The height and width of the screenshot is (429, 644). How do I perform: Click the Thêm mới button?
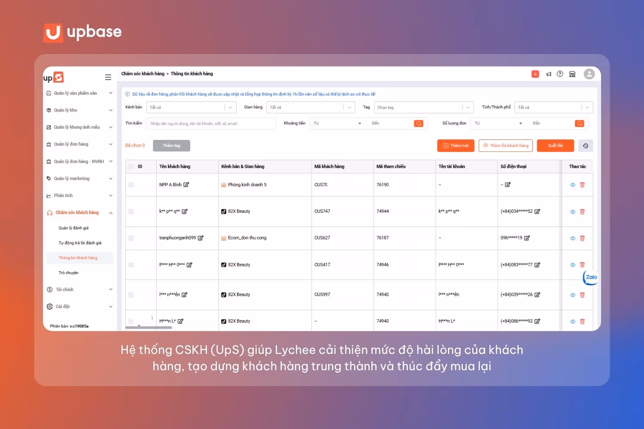456,146
